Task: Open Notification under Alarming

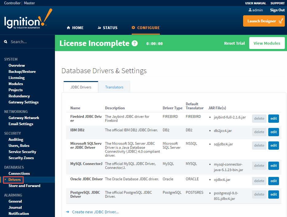Action: pos(19,214)
